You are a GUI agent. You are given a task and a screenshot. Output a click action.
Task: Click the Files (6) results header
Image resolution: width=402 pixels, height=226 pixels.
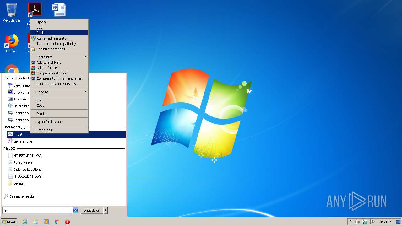(x=9, y=148)
